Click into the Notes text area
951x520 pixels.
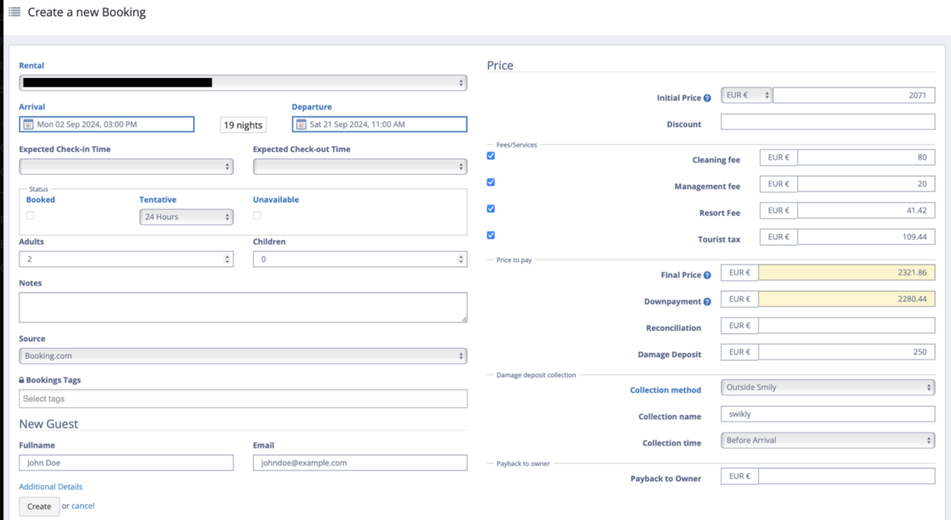(243, 307)
